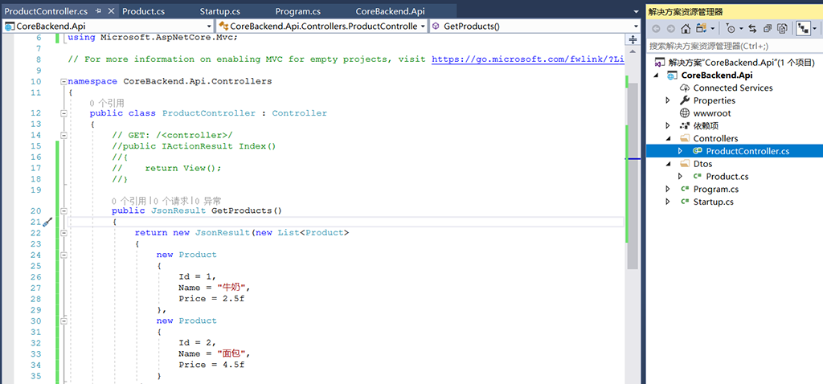Click the Dtos folder icon

point(685,164)
